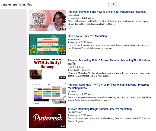Open '5 Proven Pinterest Marketing Tips' video title

point(109,62)
